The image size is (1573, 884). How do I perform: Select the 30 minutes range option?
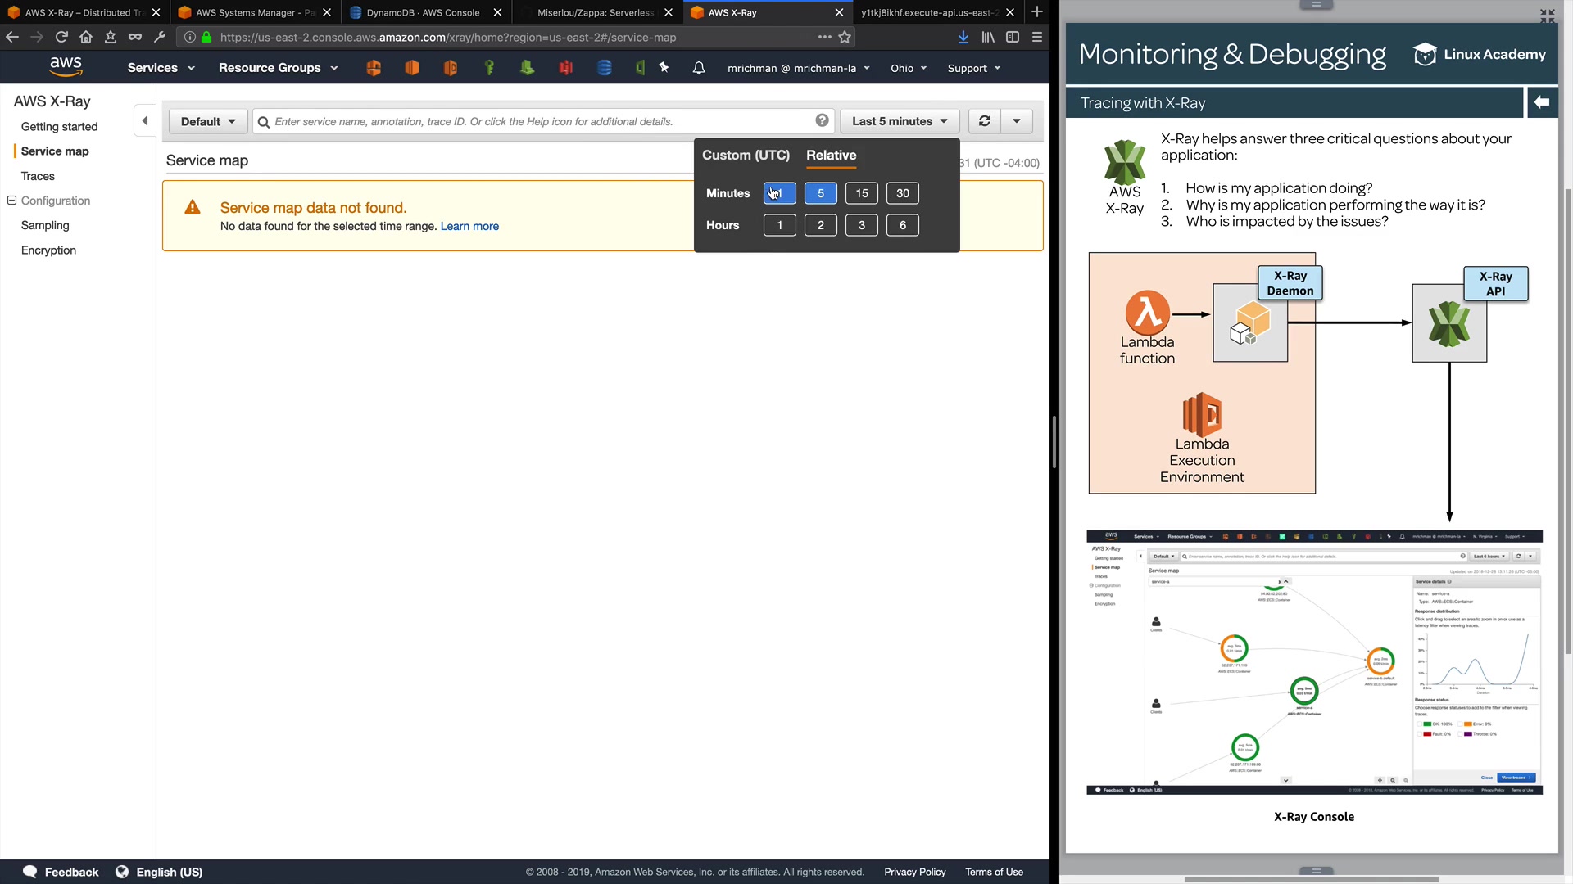pyautogui.click(x=902, y=193)
